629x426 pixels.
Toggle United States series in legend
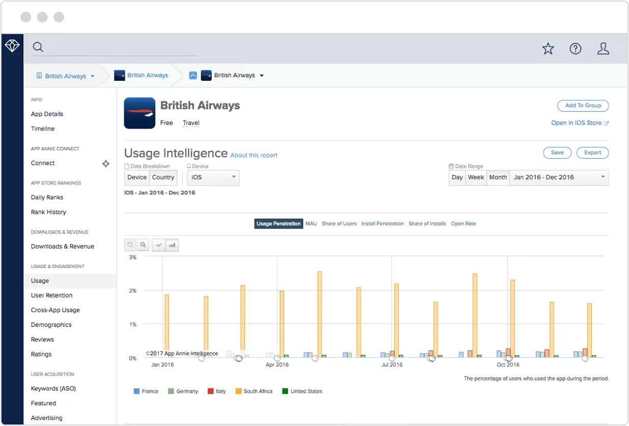coord(302,391)
